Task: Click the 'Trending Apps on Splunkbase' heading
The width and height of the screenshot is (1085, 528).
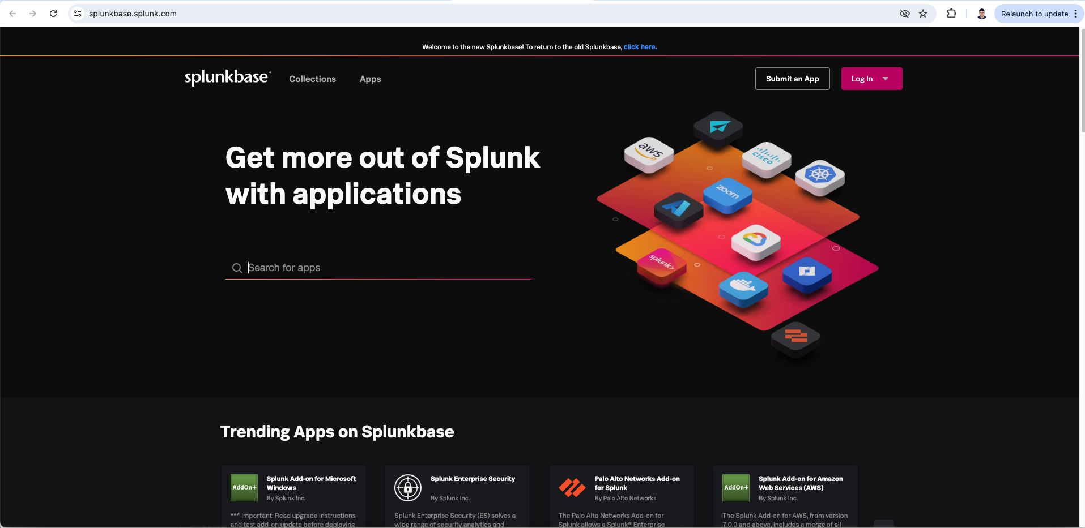Action: pyautogui.click(x=337, y=432)
